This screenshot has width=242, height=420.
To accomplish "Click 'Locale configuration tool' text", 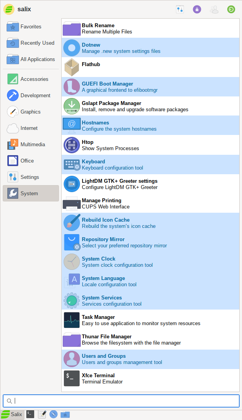I will [x=109, y=284].
